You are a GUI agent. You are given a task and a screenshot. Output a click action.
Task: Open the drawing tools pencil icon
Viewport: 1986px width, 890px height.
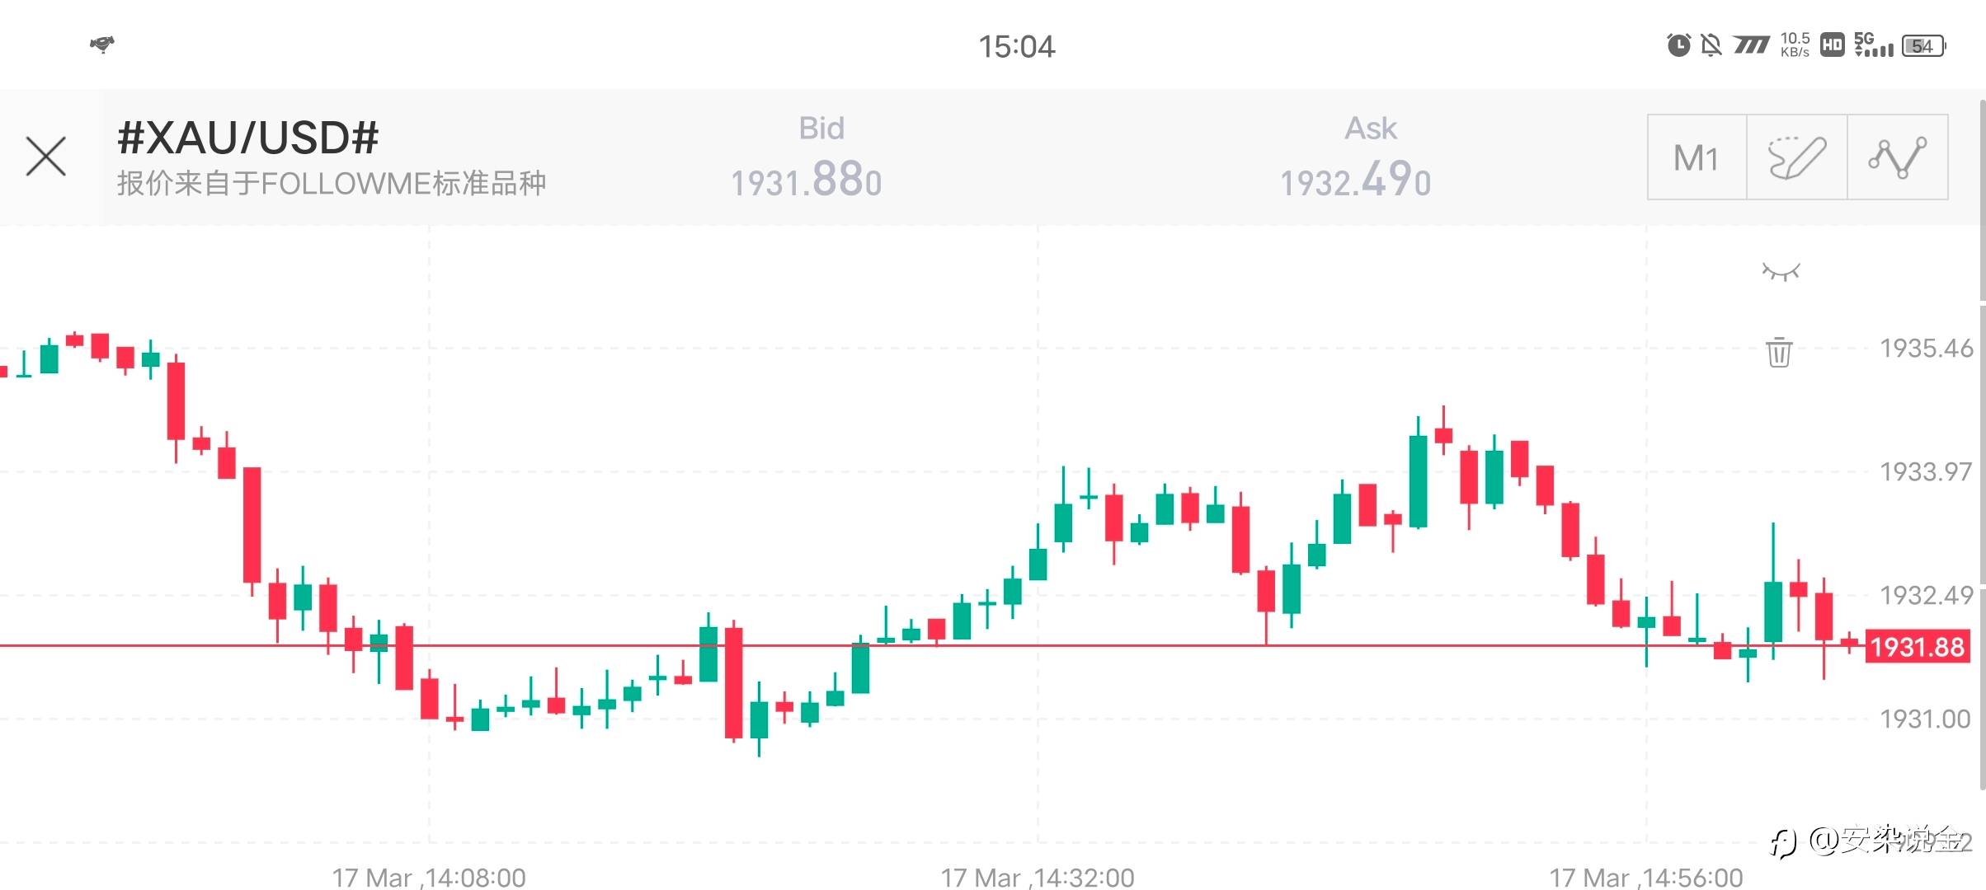click(x=1797, y=157)
